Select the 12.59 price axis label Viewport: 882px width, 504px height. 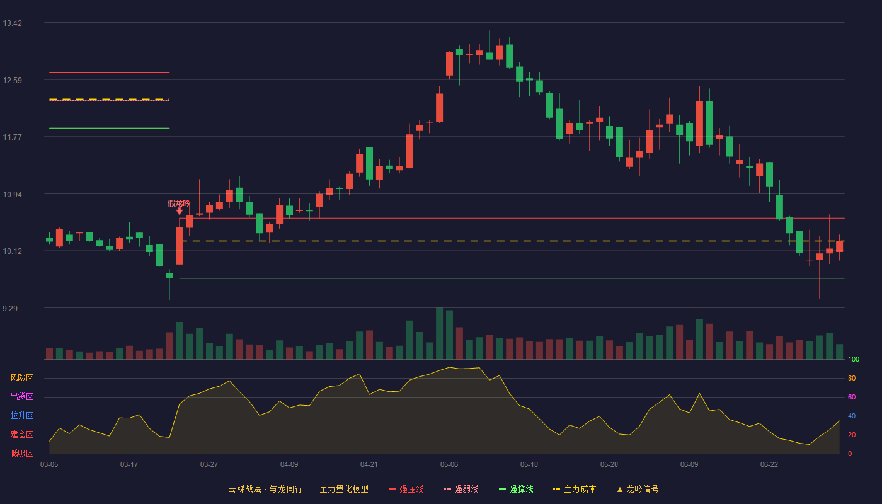[x=12, y=80]
